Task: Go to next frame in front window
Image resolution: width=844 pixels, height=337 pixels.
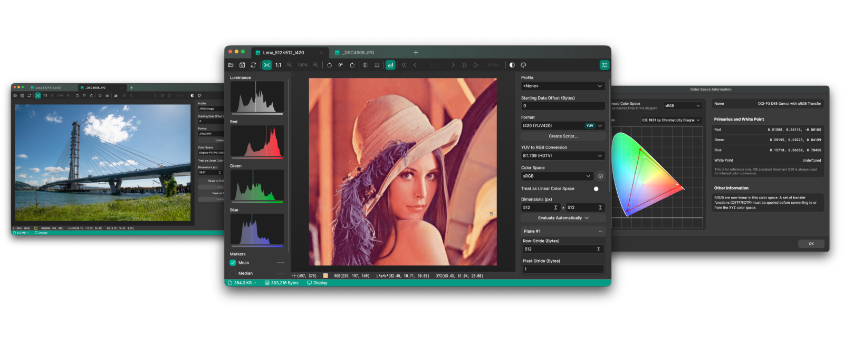Action: pyautogui.click(x=453, y=65)
